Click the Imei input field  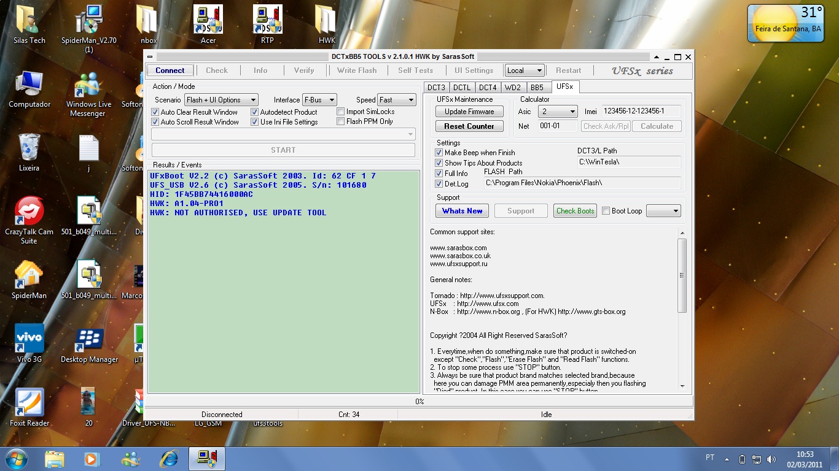641,112
